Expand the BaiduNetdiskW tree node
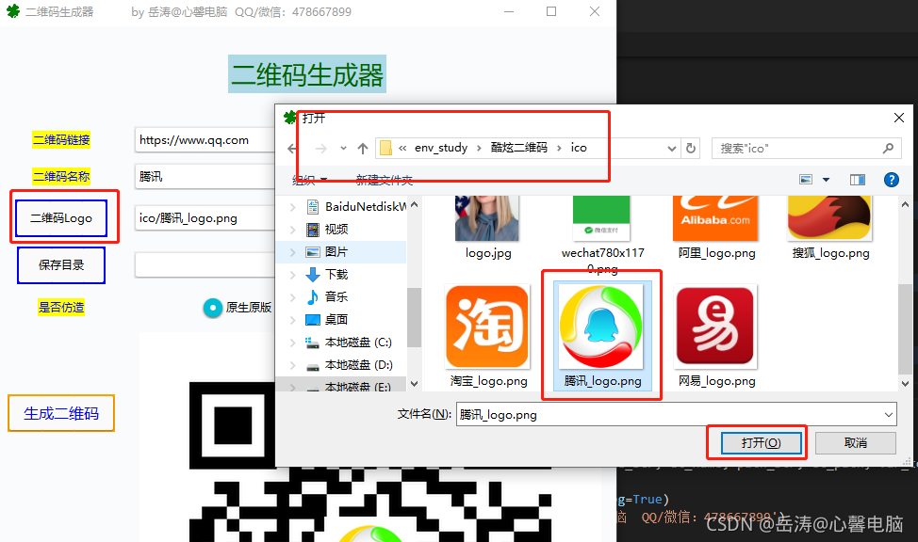 tap(293, 206)
